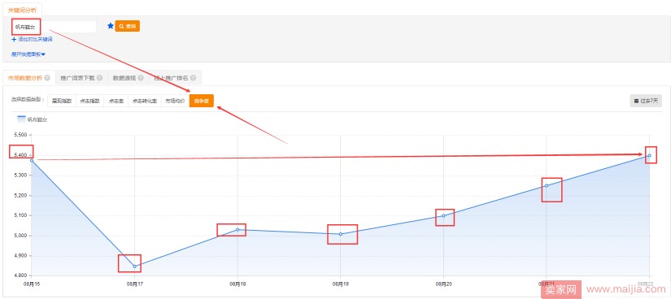This screenshot has width=671, height=299.
Task: Select the 点击率 data type
Action: coord(116,101)
